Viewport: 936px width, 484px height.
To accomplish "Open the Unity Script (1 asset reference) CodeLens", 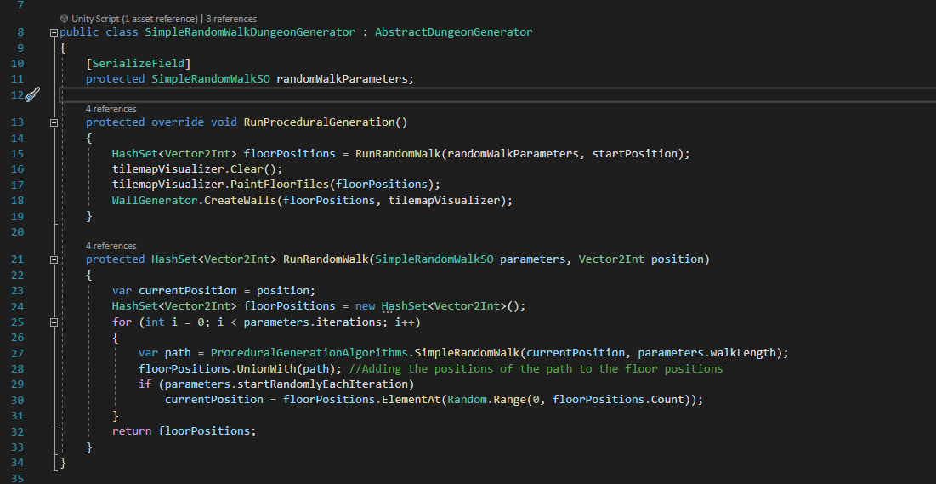I will [134, 19].
